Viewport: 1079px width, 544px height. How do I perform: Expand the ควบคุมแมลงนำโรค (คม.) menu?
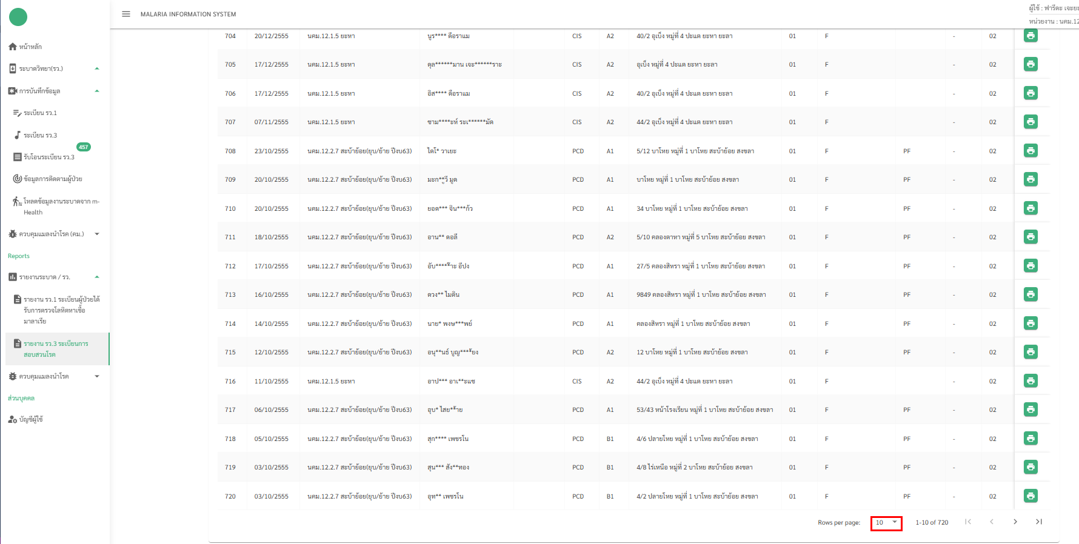point(97,234)
